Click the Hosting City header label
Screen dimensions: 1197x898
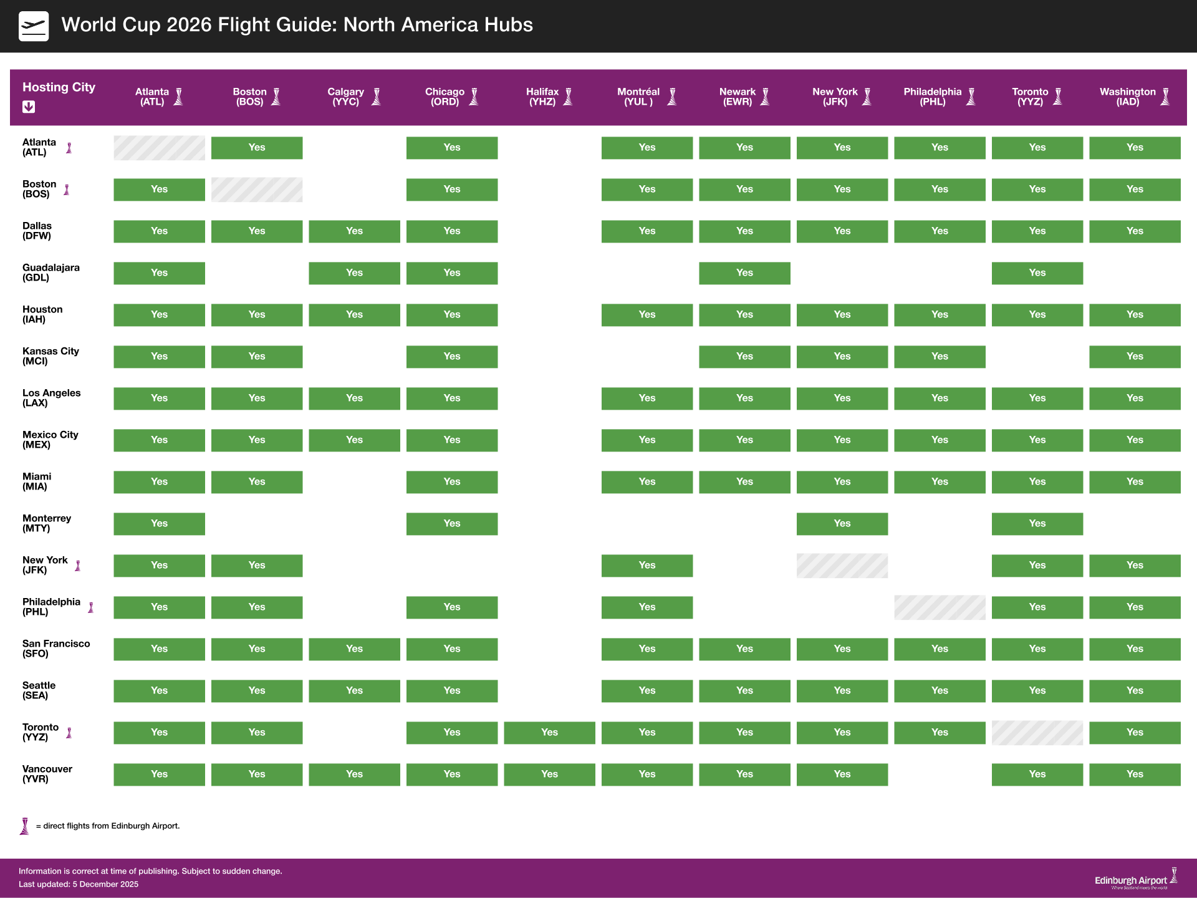click(59, 87)
